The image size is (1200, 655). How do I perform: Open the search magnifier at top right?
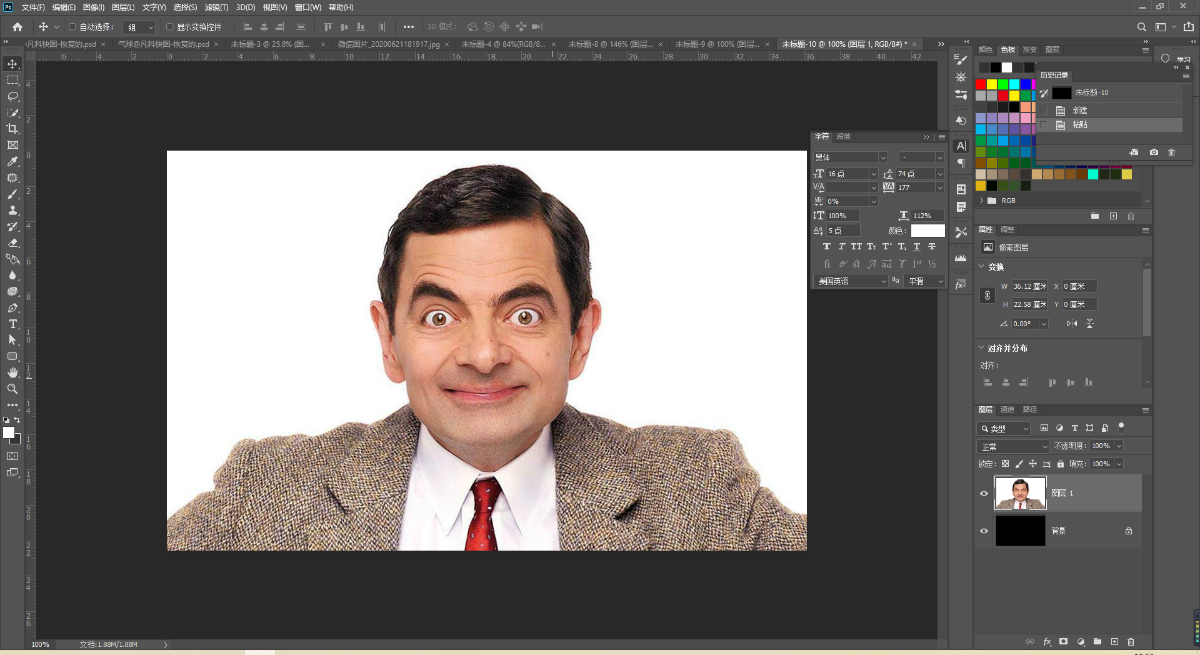click(1142, 27)
